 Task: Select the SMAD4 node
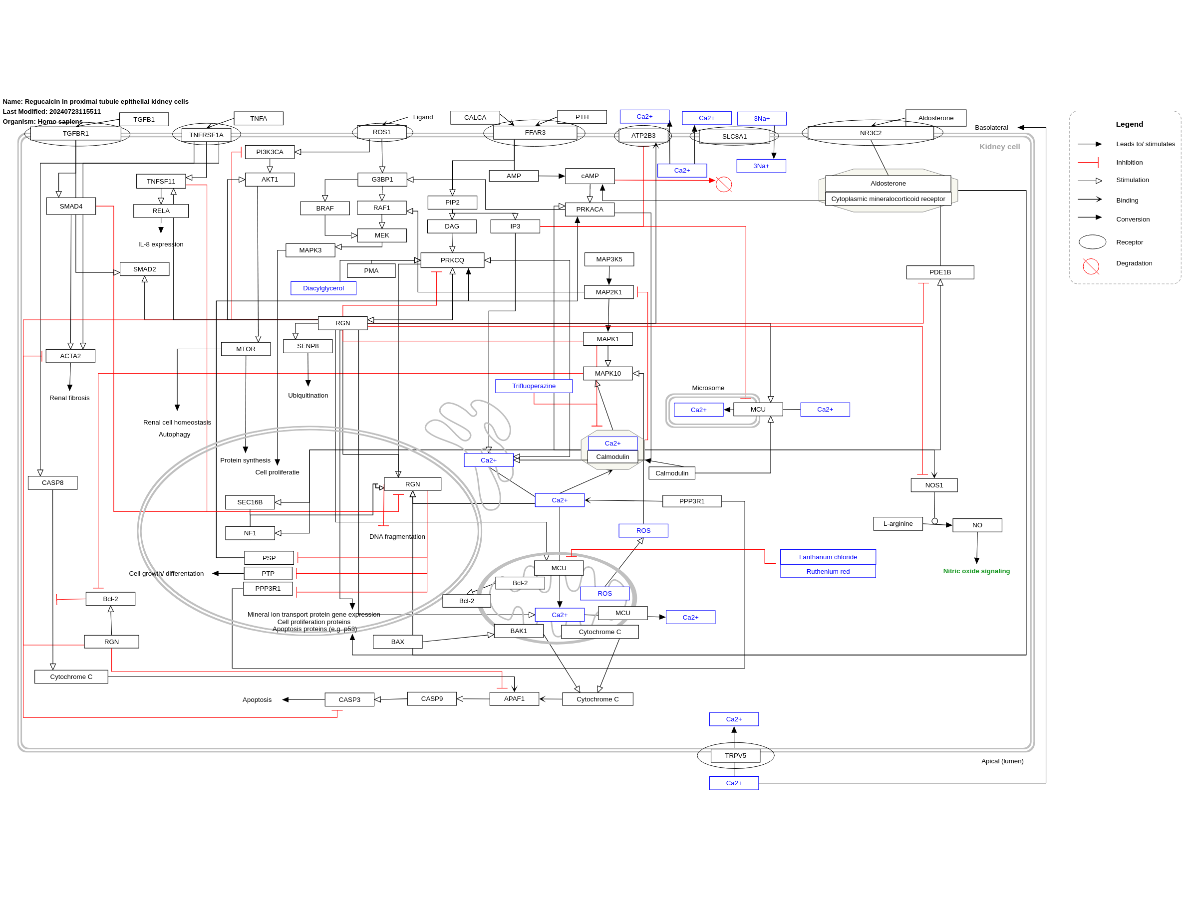pyautogui.click(x=71, y=206)
